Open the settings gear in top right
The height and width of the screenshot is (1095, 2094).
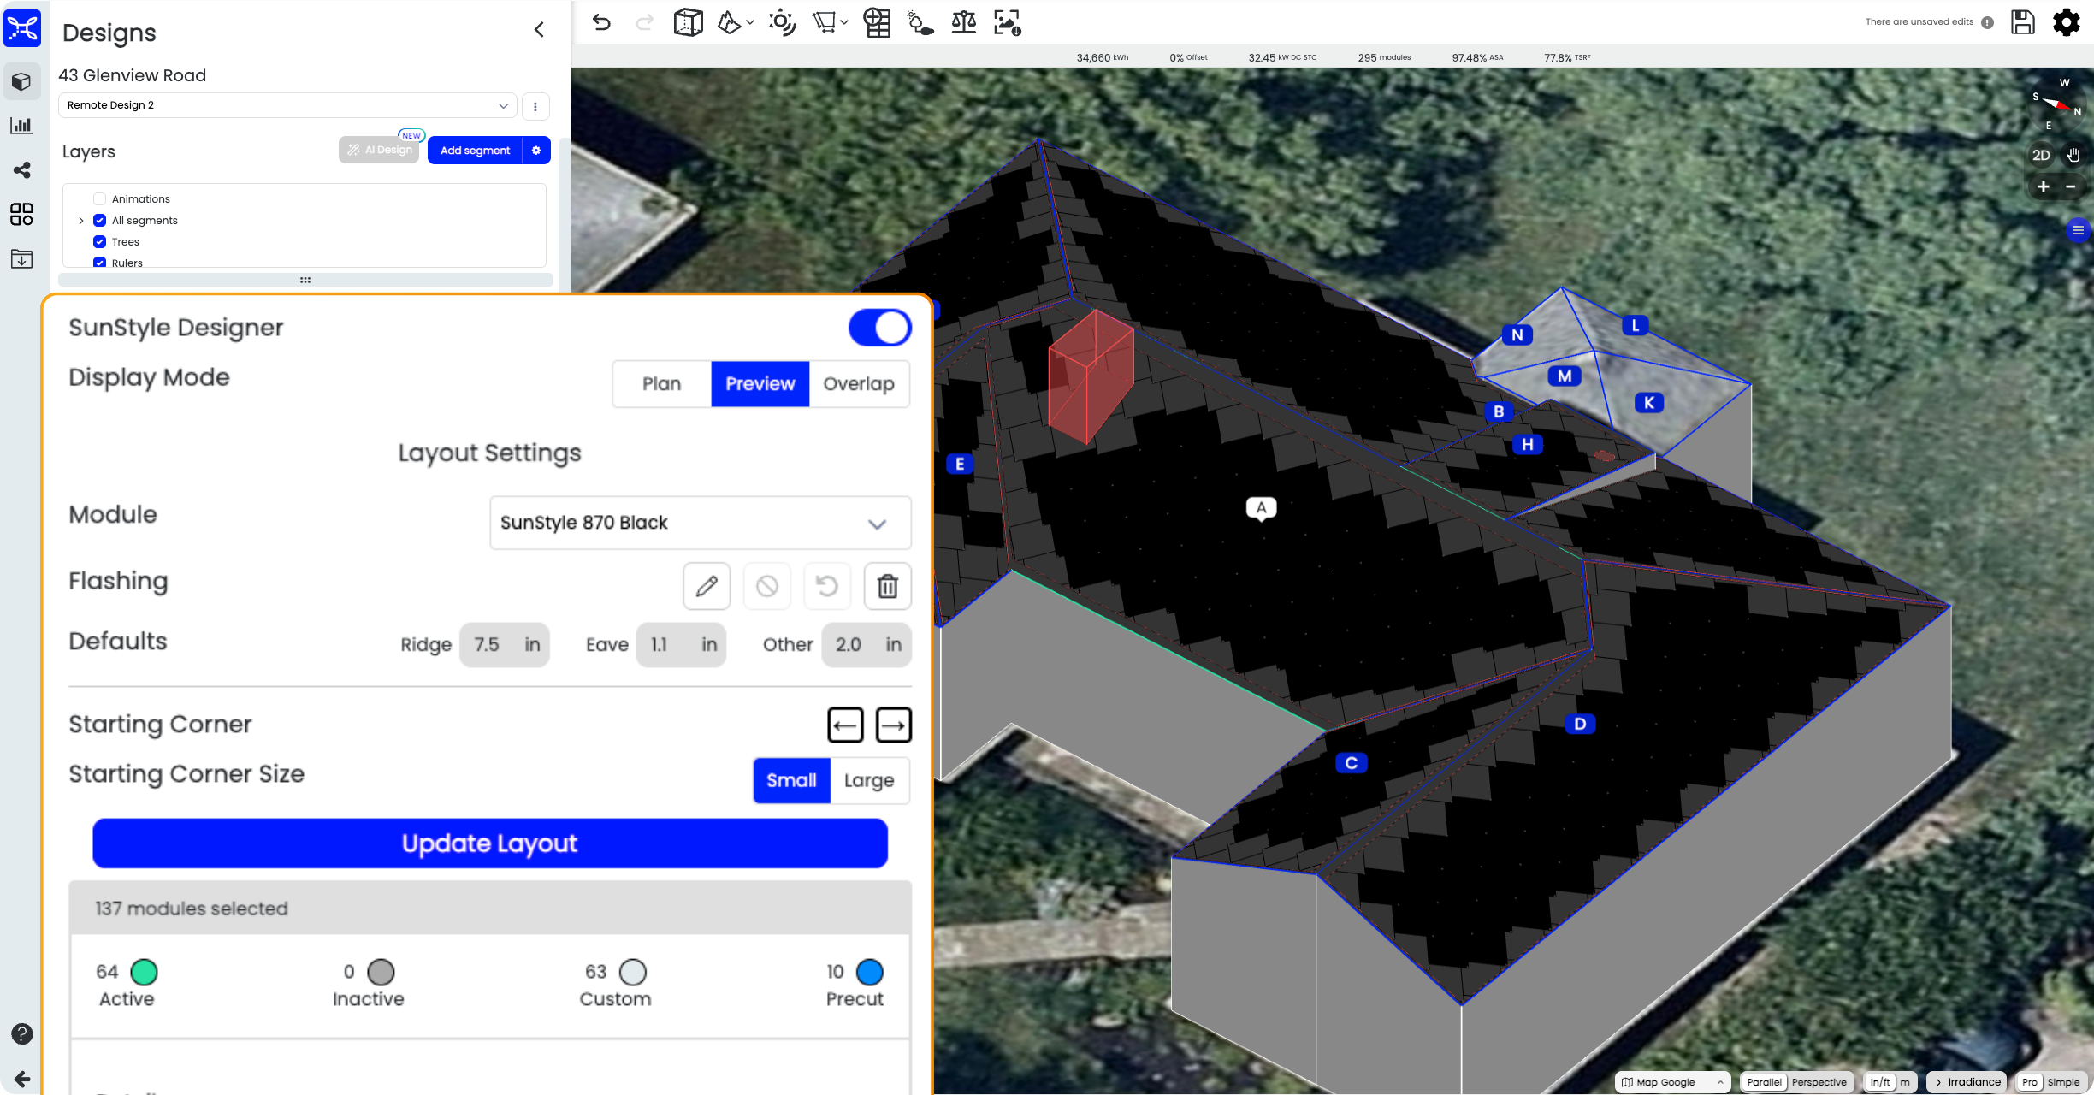click(x=2066, y=22)
